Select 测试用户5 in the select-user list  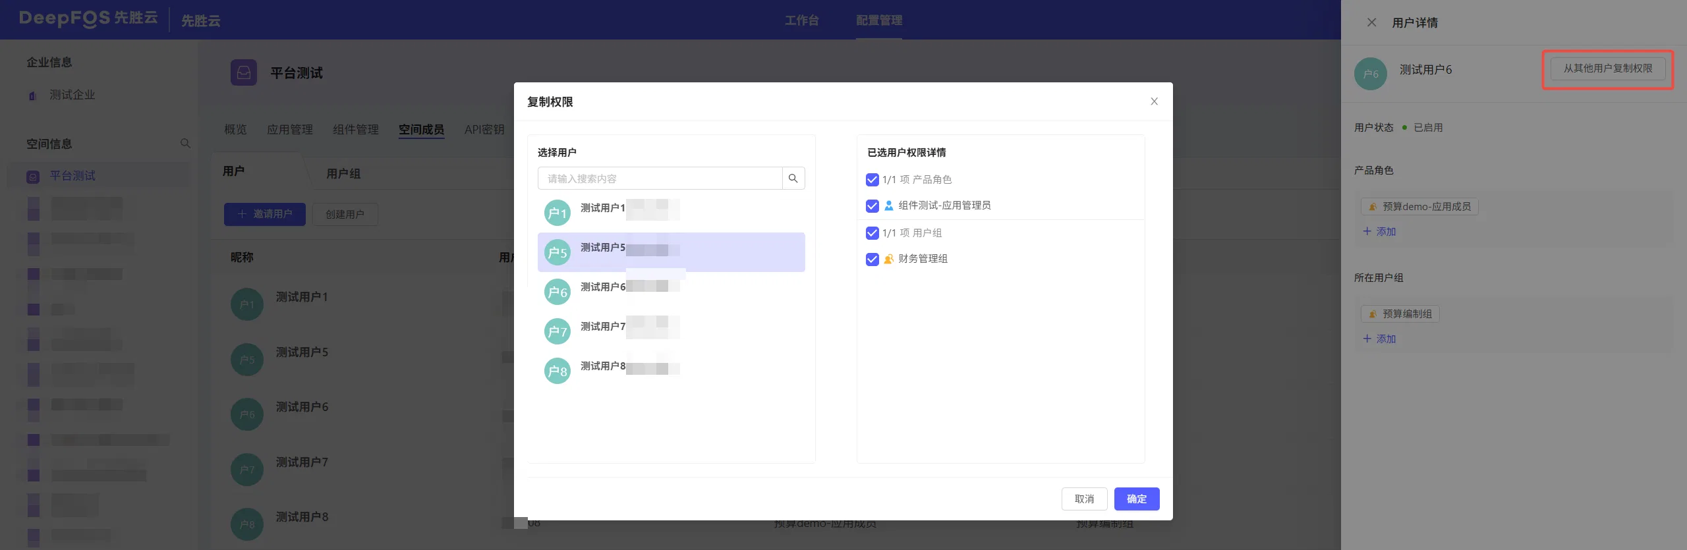tap(672, 252)
